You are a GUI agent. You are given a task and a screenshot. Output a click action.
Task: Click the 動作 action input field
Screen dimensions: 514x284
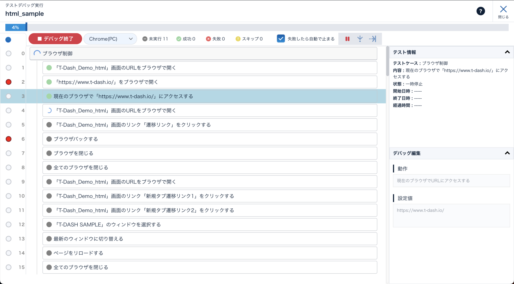(451, 181)
